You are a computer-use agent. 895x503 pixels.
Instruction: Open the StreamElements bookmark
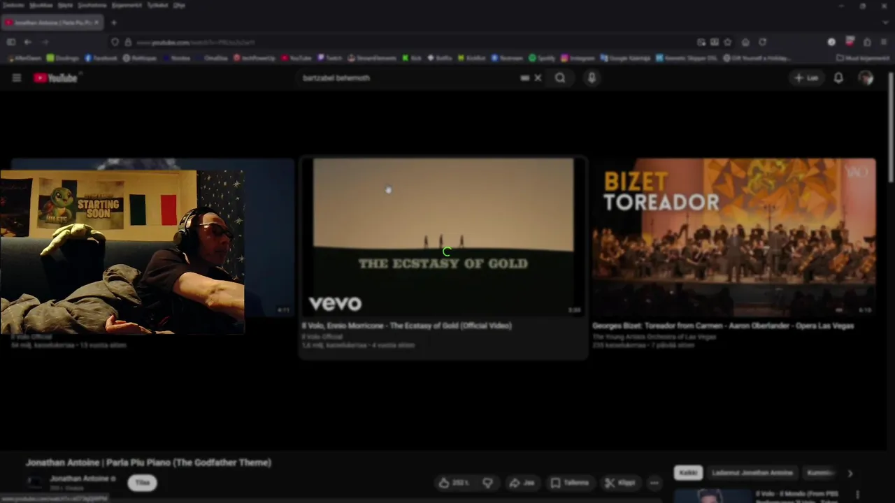coord(372,58)
